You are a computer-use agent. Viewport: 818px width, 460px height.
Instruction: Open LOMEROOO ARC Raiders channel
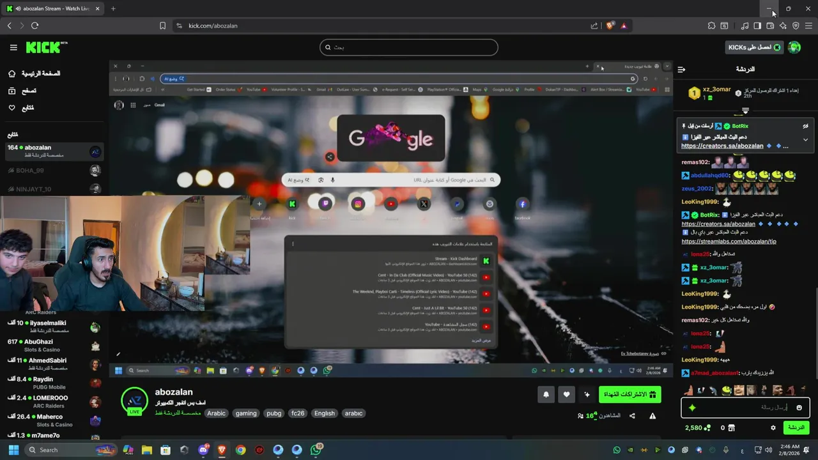54,402
